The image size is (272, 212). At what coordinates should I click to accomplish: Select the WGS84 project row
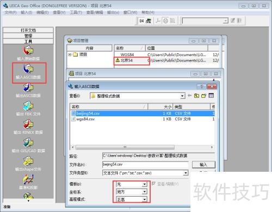[x=167, y=54]
